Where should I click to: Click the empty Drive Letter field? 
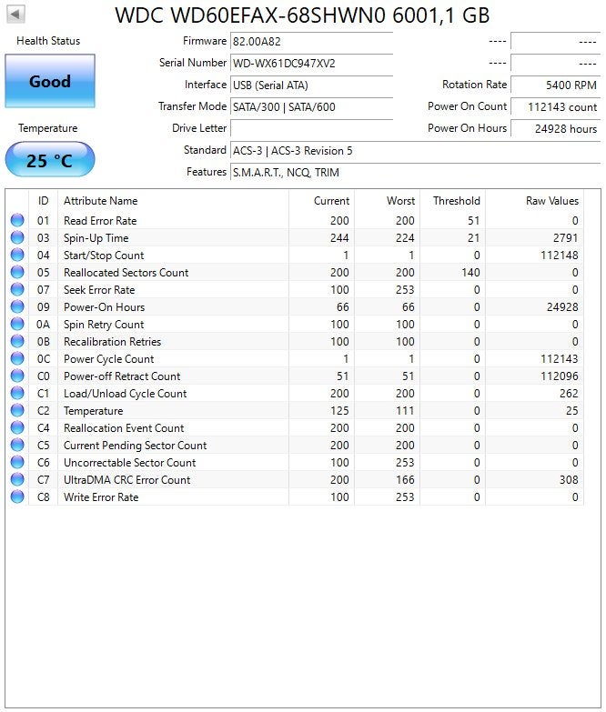pyautogui.click(x=311, y=128)
